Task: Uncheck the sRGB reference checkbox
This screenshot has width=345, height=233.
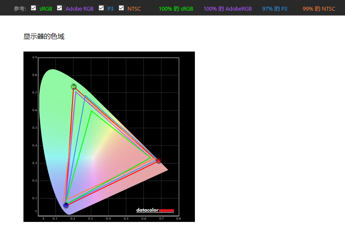Action: tap(34, 8)
